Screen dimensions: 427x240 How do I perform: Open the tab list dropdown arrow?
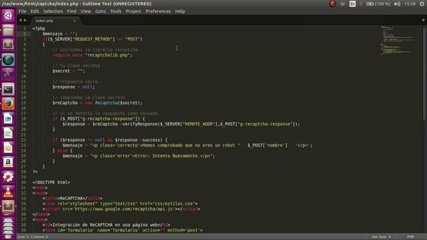point(423,20)
